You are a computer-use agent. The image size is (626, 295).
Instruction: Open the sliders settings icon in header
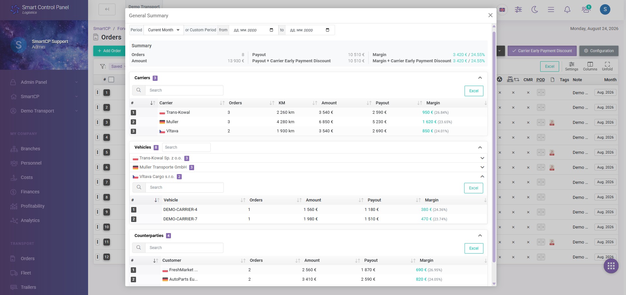[x=518, y=9]
